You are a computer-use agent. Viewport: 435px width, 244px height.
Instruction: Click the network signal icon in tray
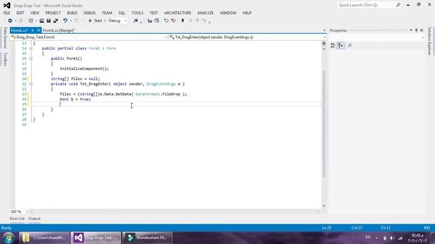(400, 238)
